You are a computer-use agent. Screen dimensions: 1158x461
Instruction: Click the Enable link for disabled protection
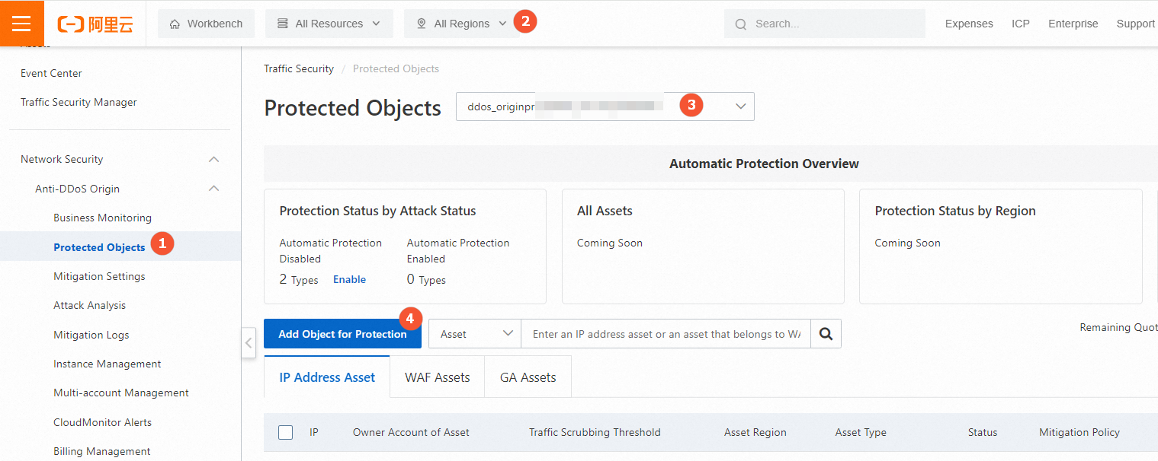349,280
